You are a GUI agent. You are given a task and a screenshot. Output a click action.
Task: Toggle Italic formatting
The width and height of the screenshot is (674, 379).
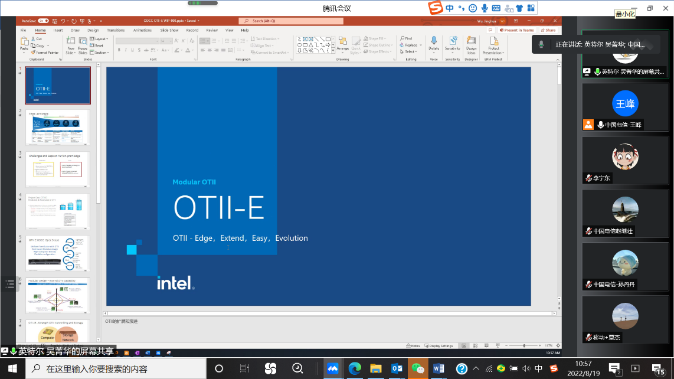pyautogui.click(x=126, y=50)
